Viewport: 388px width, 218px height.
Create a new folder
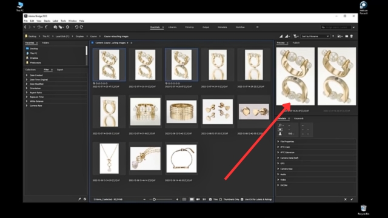(347, 36)
